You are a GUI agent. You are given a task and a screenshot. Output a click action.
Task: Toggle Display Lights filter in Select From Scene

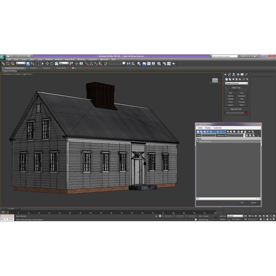click(x=204, y=132)
